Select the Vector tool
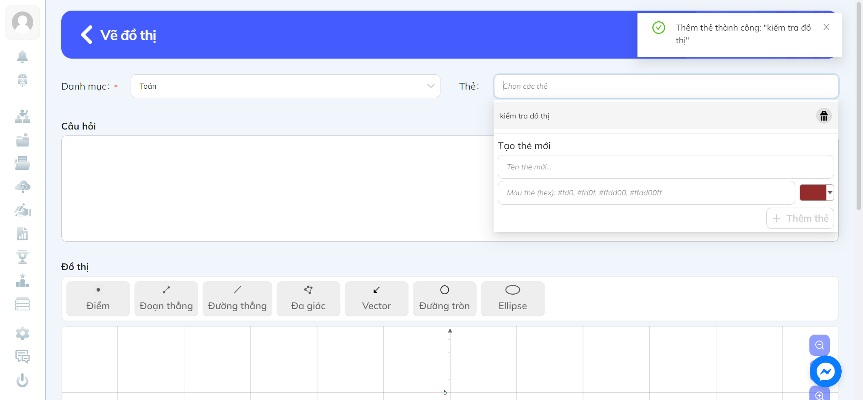This screenshot has width=863, height=400. pyautogui.click(x=377, y=299)
